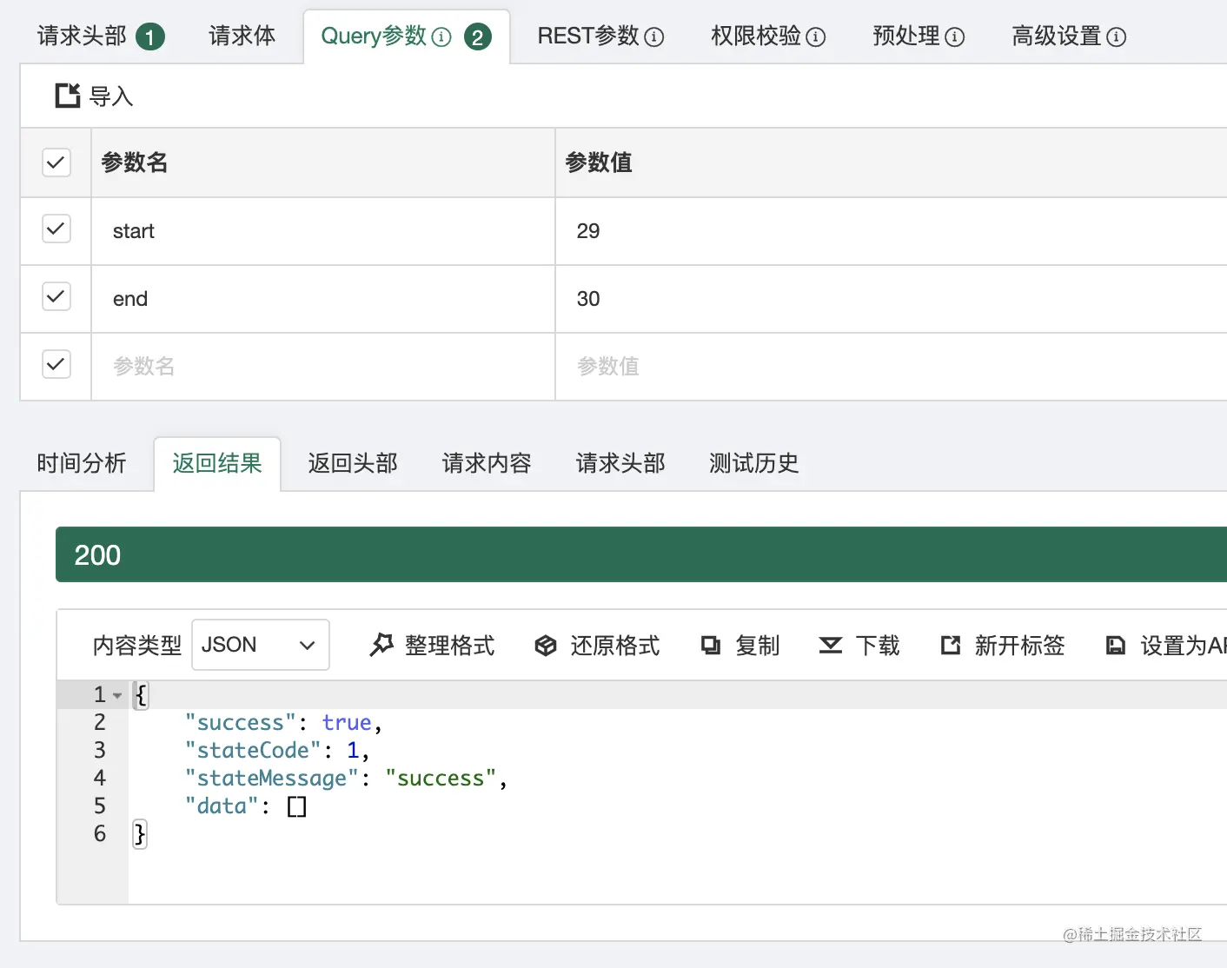Image resolution: width=1227 pixels, height=968 pixels.
Task: Select the 返回结果 tab
Action: (x=217, y=463)
